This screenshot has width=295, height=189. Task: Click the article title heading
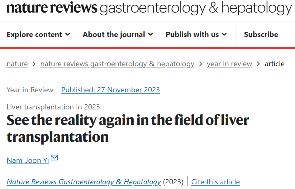(x=128, y=128)
